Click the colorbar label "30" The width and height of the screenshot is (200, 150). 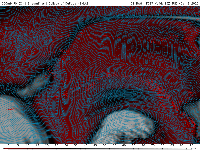(x=66, y=145)
